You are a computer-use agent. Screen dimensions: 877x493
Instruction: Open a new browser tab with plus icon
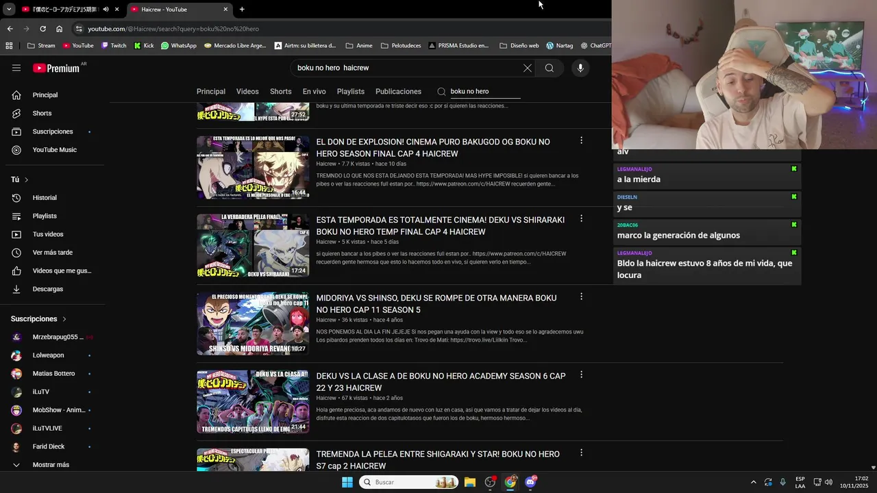pyautogui.click(x=242, y=9)
